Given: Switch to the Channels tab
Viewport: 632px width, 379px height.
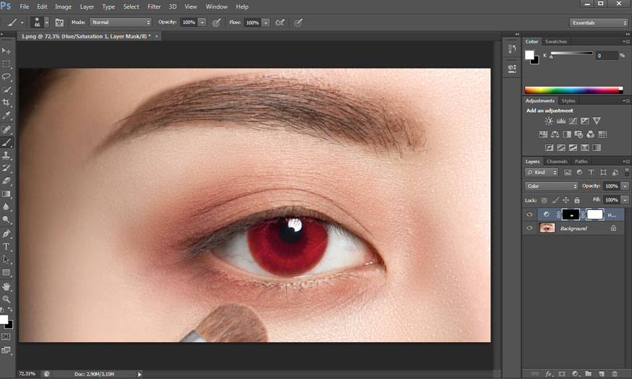Looking at the screenshot, I should [x=557, y=162].
